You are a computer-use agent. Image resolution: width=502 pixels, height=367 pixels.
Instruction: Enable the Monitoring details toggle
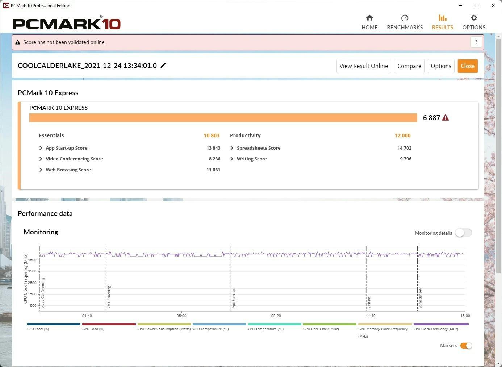[x=463, y=233]
